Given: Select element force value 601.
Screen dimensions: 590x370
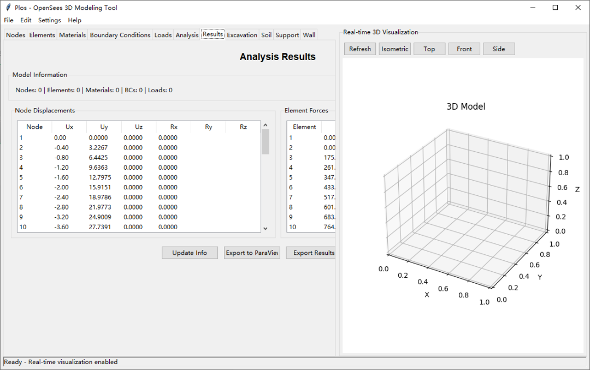Looking at the screenshot, I should pos(329,207).
